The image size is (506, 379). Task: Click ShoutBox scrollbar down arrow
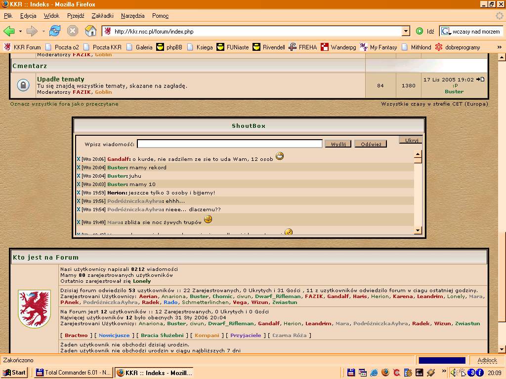(x=418, y=230)
